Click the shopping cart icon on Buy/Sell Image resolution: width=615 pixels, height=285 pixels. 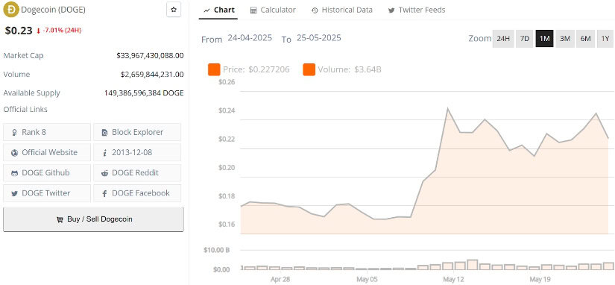point(60,220)
